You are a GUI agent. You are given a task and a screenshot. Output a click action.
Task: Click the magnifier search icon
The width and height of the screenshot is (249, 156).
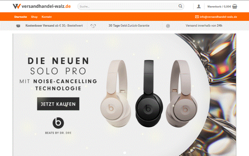click(x=180, y=6)
